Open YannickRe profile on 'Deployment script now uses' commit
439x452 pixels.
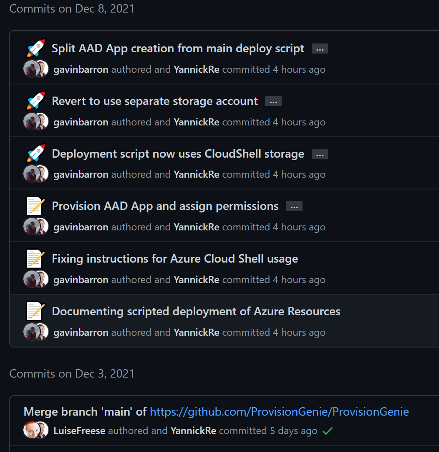pos(197,174)
